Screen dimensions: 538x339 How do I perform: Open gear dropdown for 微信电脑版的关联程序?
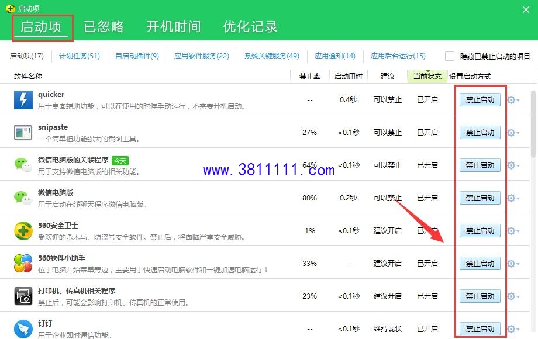[513, 165]
